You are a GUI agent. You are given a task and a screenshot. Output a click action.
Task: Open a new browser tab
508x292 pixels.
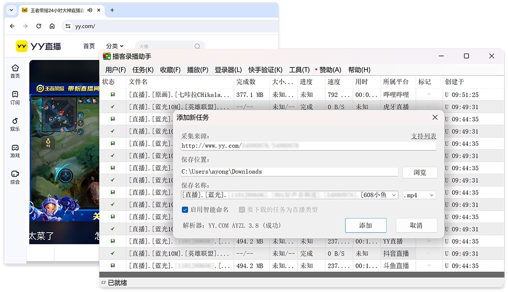112,10
